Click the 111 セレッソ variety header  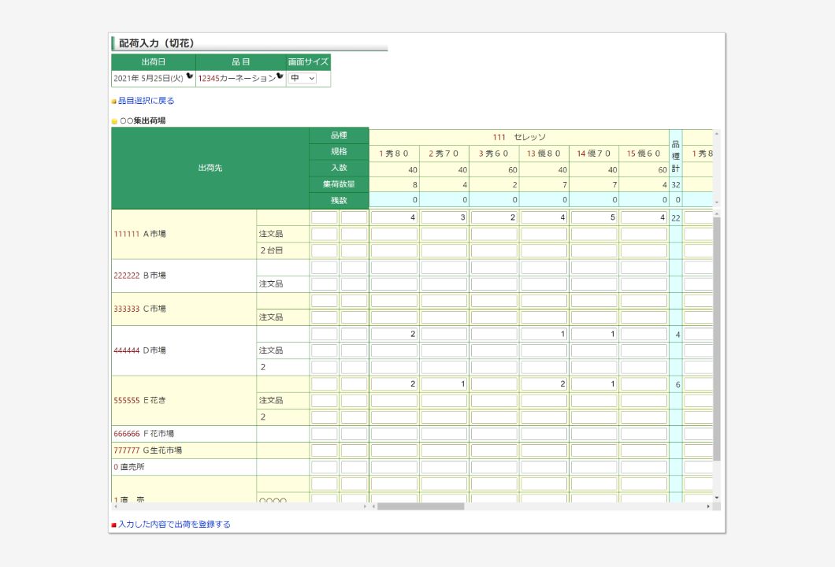(x=519, y=137)
